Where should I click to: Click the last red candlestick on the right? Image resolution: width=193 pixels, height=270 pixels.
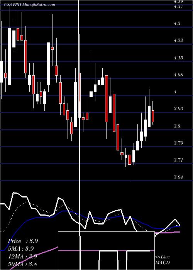coord(153,116)
